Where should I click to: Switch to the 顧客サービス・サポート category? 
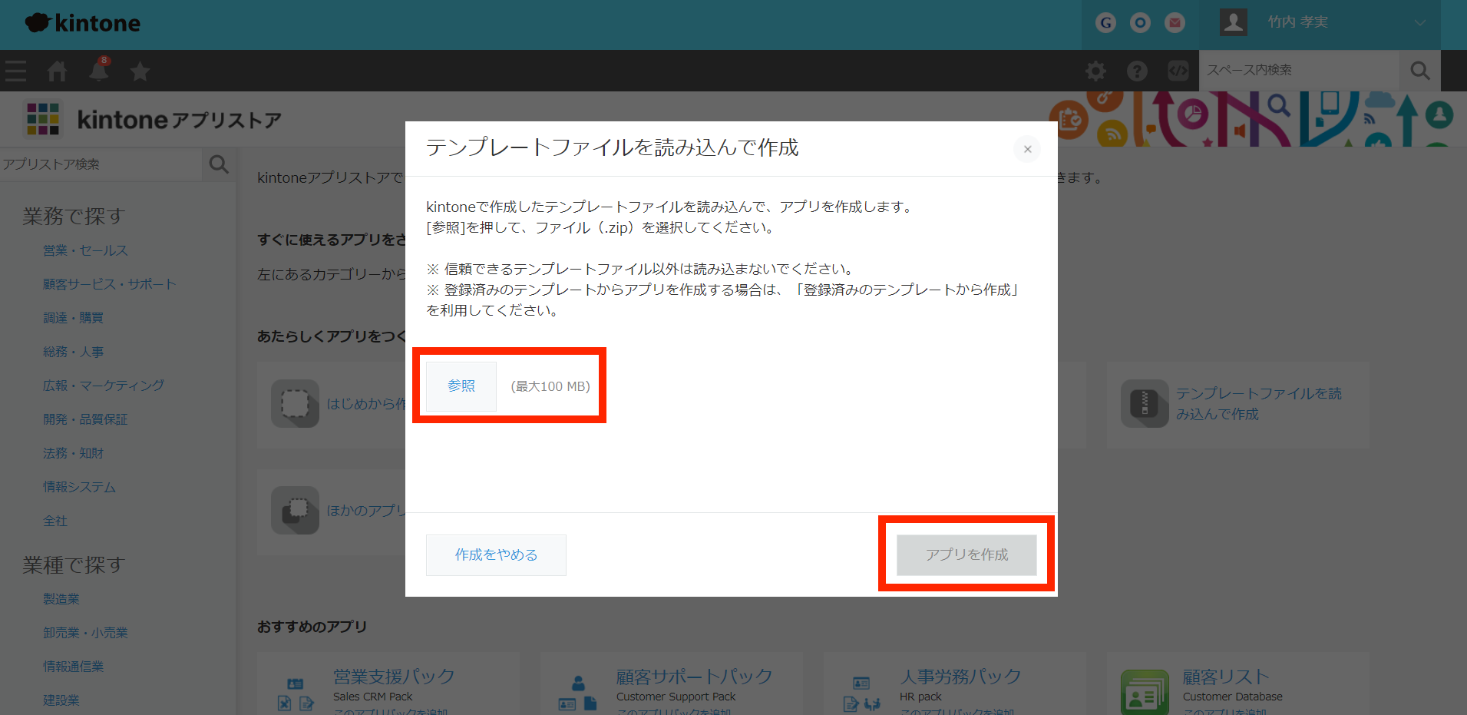110,283
